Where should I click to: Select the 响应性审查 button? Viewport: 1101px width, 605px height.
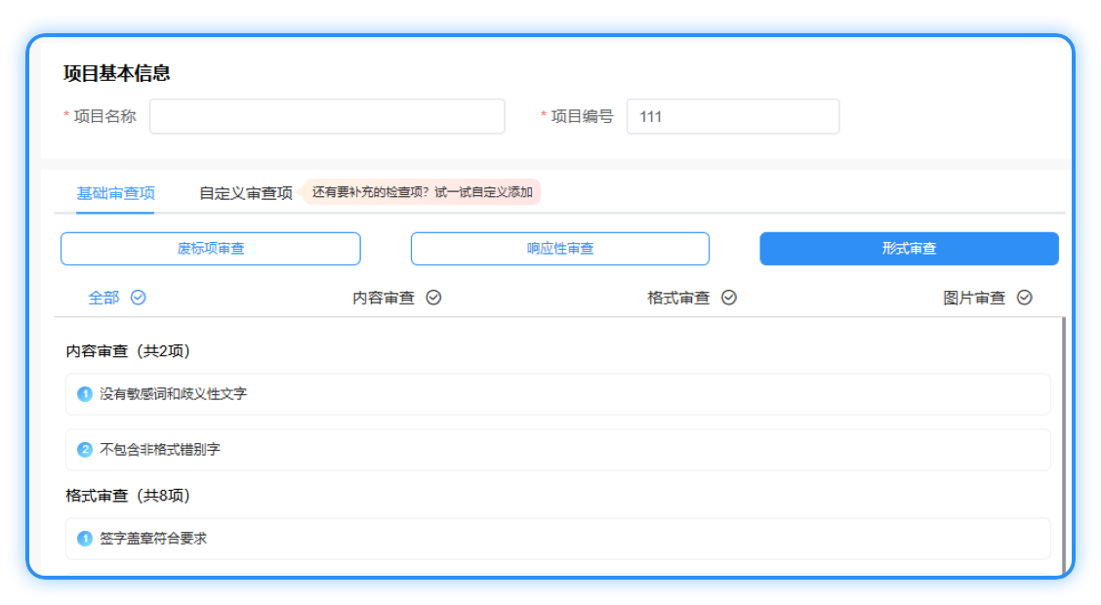point(560,249)
